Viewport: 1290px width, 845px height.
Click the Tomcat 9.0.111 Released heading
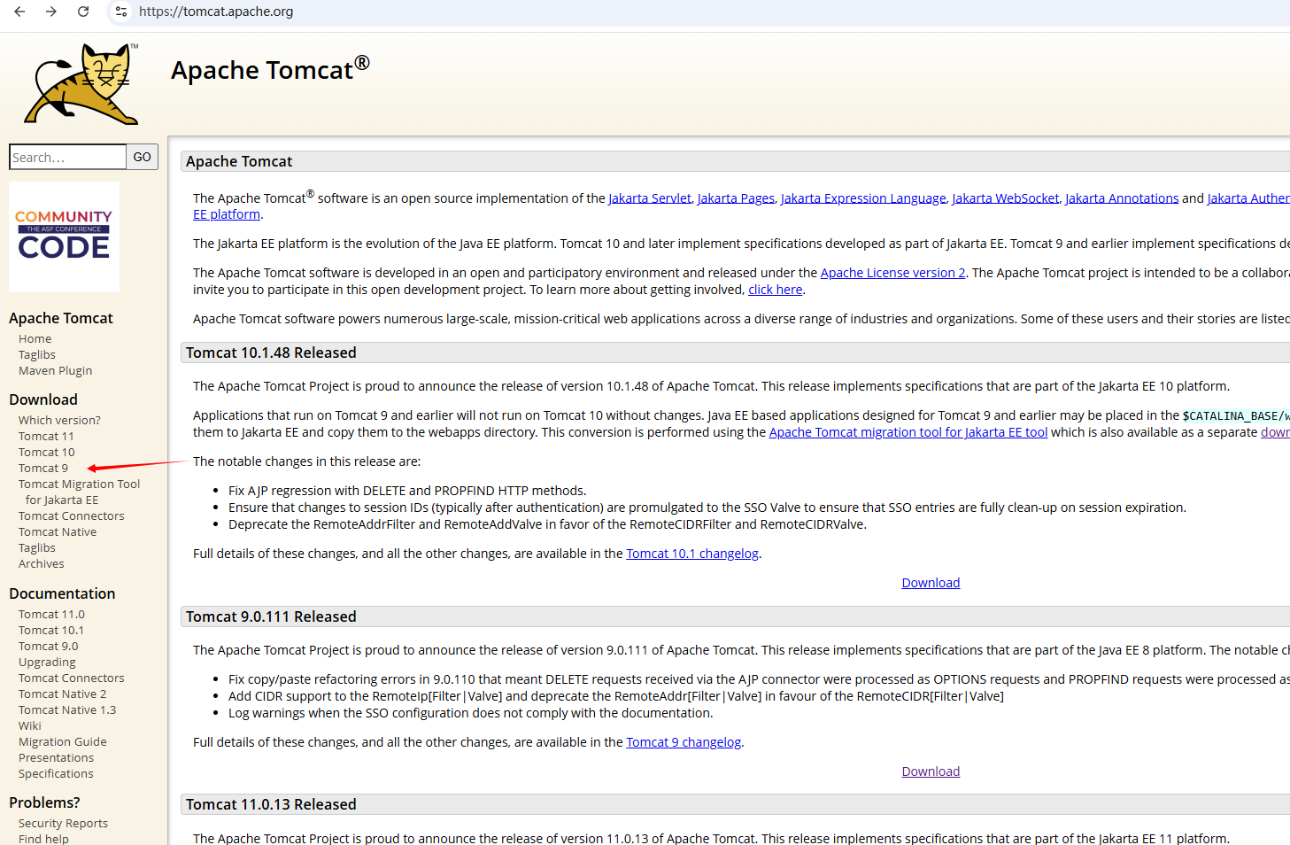271,616
